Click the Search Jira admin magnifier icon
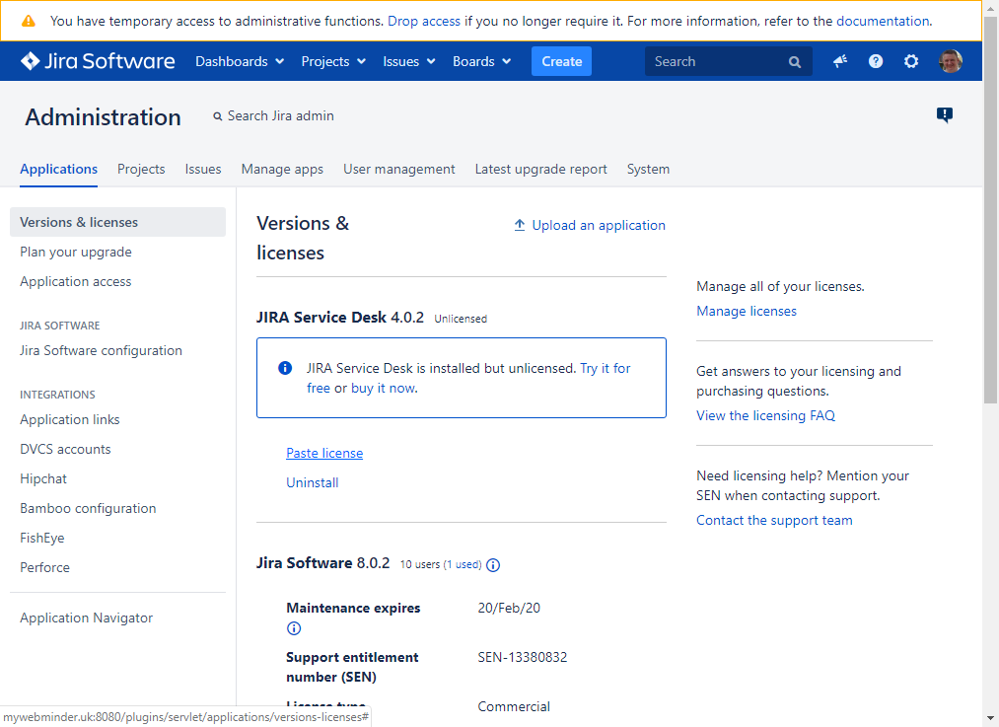Screen dimensions: 999x727 pos(218,116)
